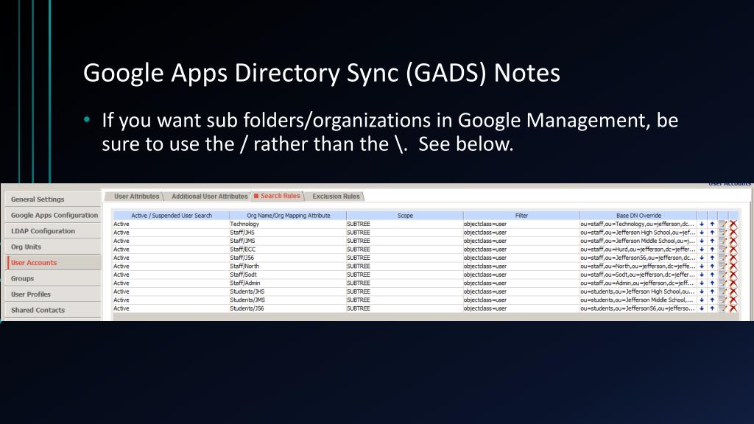Select the Staff/Sodt org name cell
This screenshot has height=424, width=754.
click(288, 275)
